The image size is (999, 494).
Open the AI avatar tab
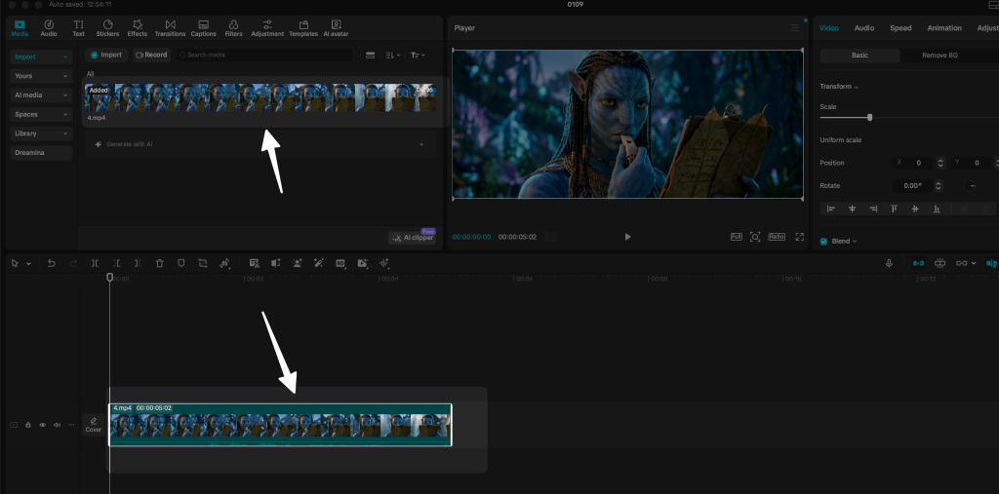(336, 28)
